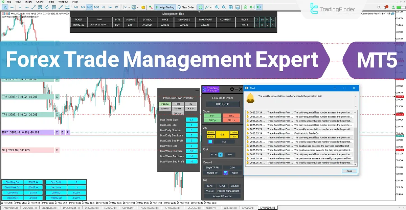
Task: Select % risk mode
Action: 216,155
